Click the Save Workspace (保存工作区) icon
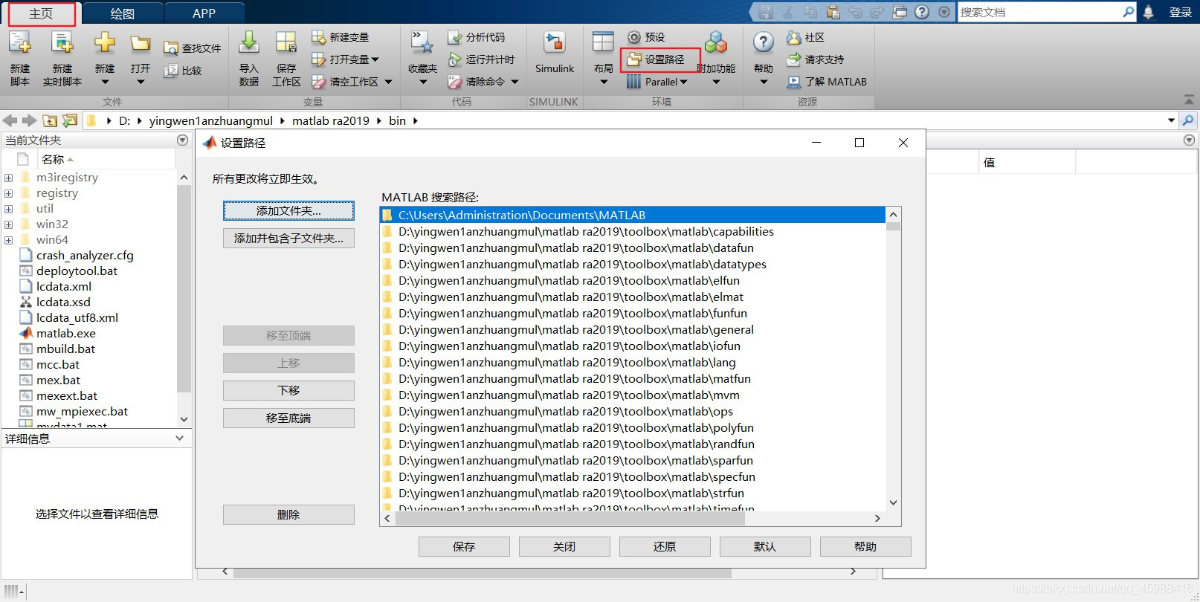Viewport: 1200px width, 602px height. 286,43
